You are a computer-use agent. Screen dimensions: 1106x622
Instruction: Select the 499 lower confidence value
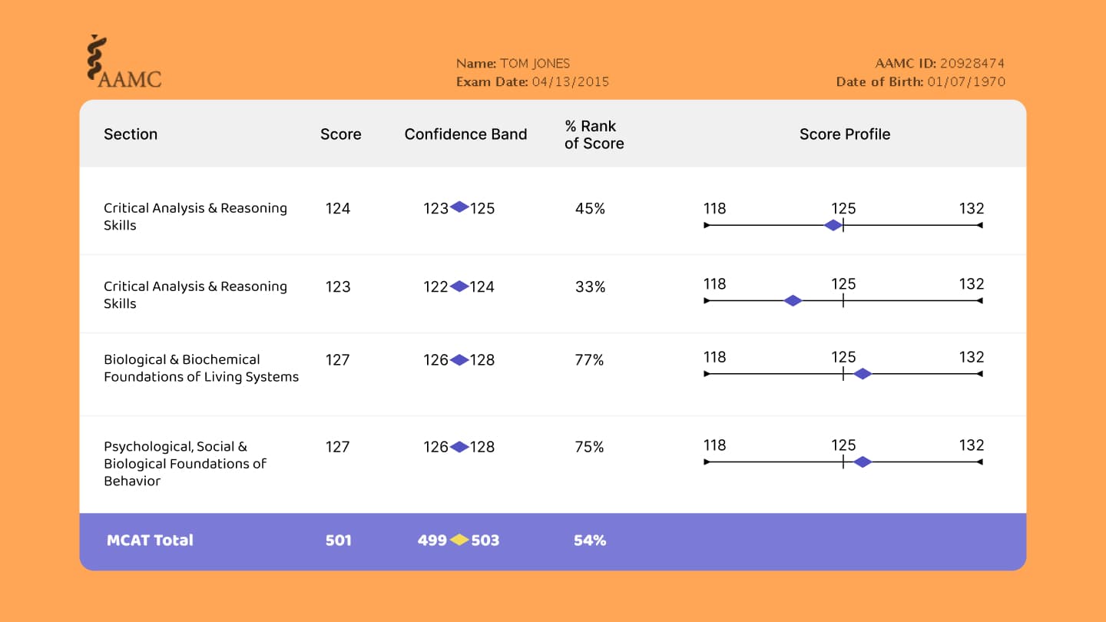pos(432,541)
